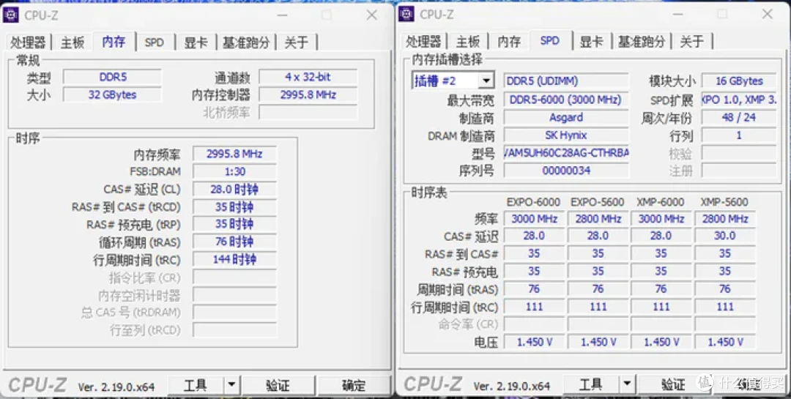Open the 关于 tab in the left window
The height and width of the screenshot is (399, 791).
point(296,42)
